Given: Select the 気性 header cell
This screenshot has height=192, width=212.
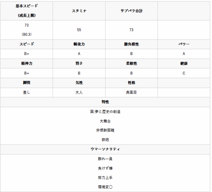Looking at the screenshot, I should point(79,83).
